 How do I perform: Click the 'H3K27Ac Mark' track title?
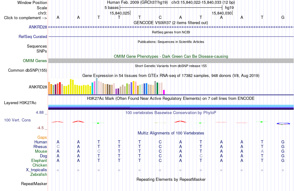pos(171,99)
